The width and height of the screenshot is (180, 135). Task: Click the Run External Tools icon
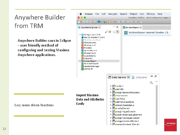[104, 22]
